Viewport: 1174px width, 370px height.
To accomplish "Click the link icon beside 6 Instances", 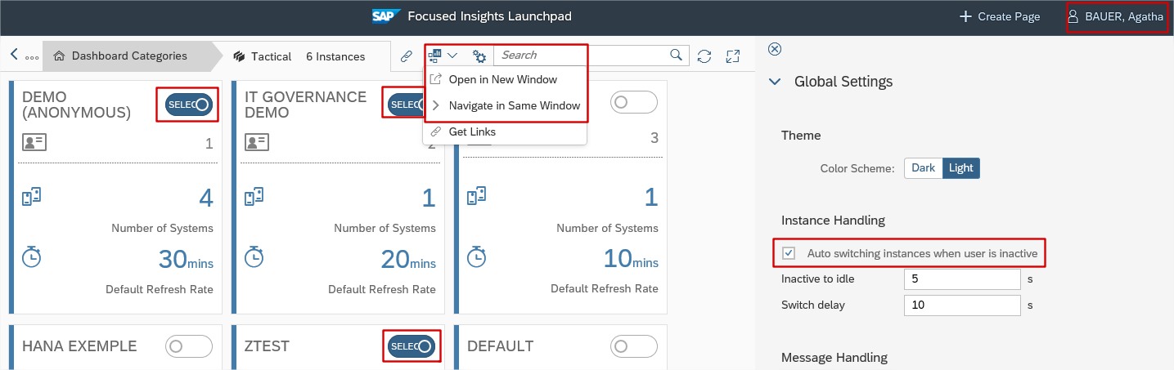I will [406, 56].
